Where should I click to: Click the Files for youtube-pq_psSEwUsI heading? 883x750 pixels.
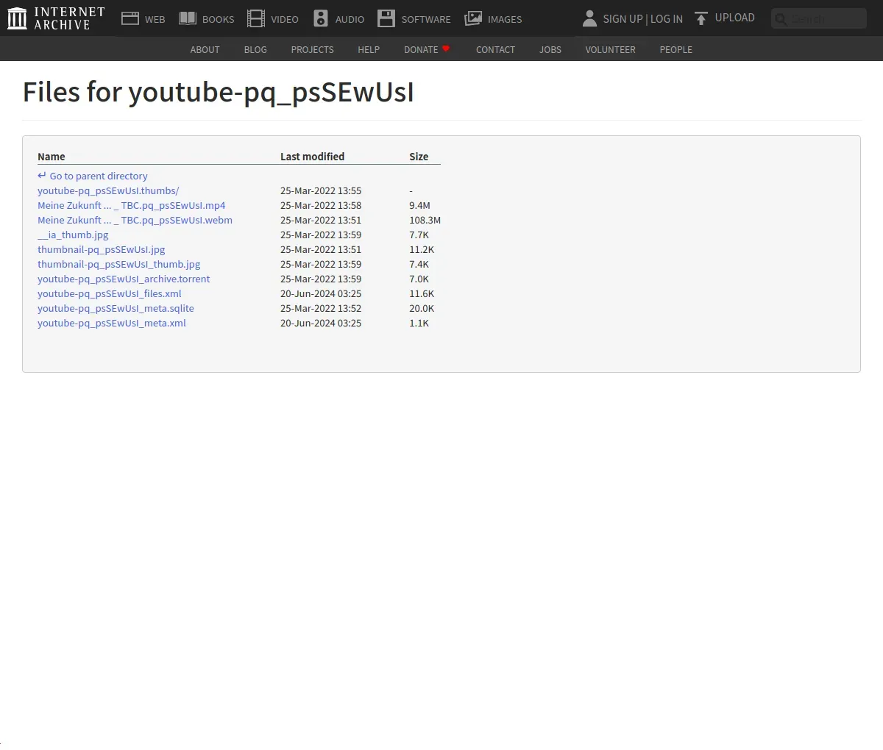click(x=219, y=93)
